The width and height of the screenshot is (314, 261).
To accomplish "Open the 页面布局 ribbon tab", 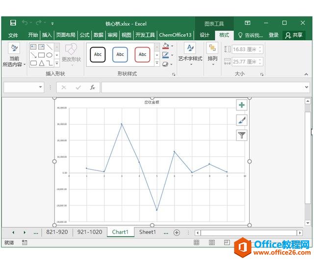I will (66, 35).
